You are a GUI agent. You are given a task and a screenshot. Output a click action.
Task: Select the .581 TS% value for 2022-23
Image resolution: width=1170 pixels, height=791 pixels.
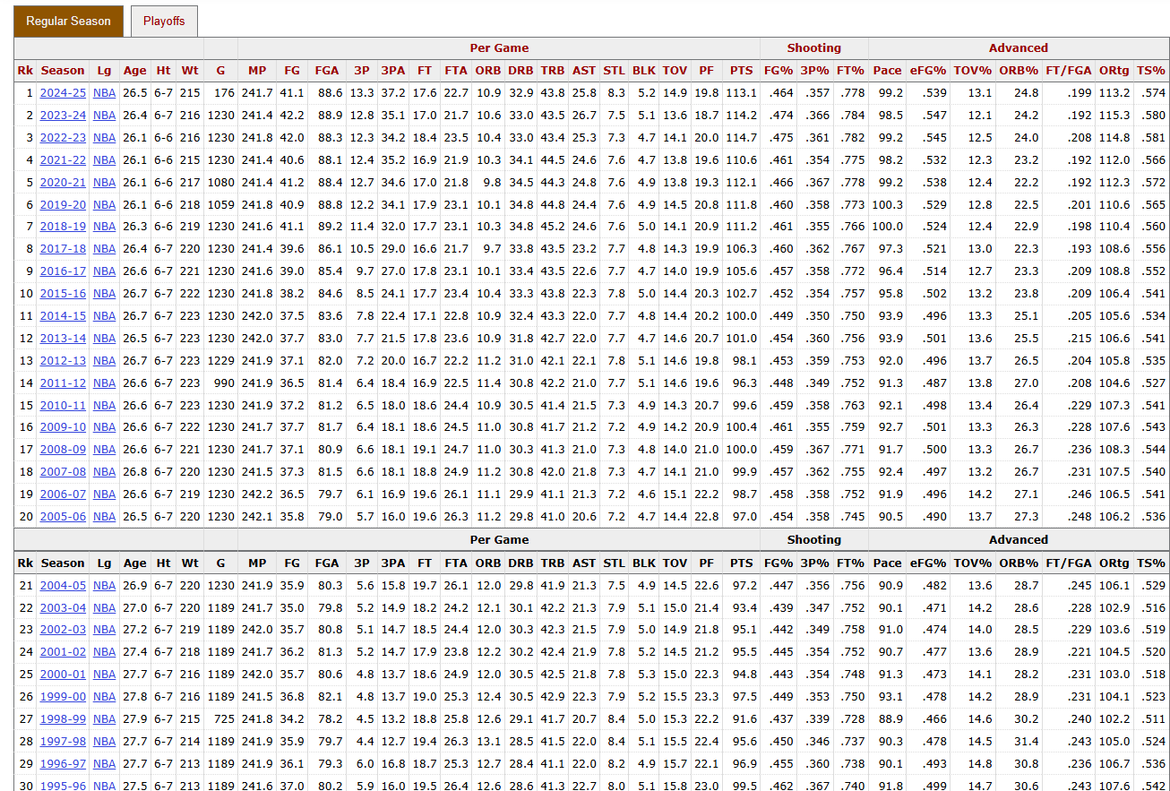point(1154,138)
